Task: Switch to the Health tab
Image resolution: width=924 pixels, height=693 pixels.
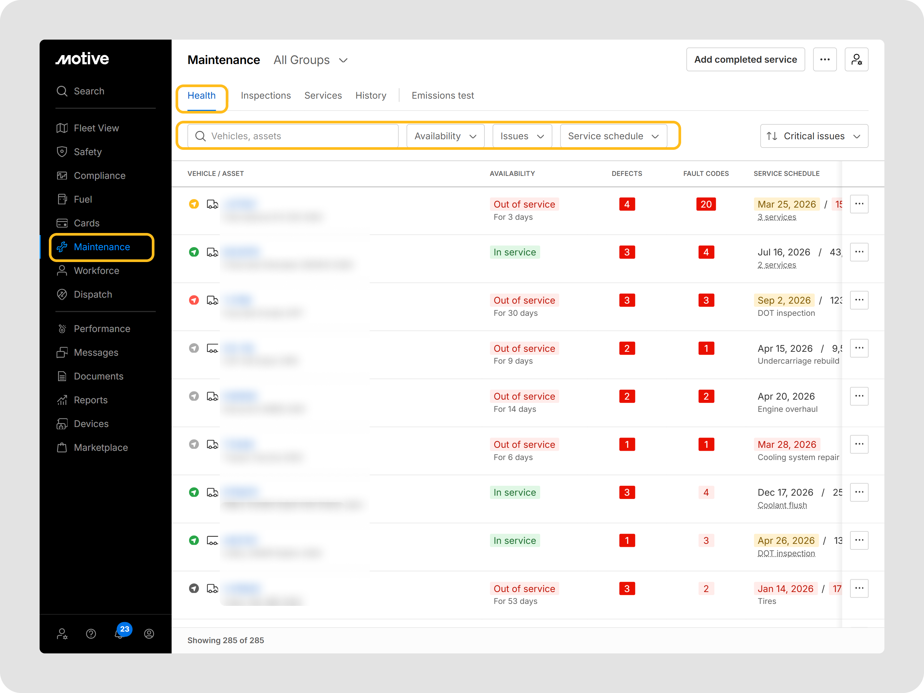Action: (202, 96)
